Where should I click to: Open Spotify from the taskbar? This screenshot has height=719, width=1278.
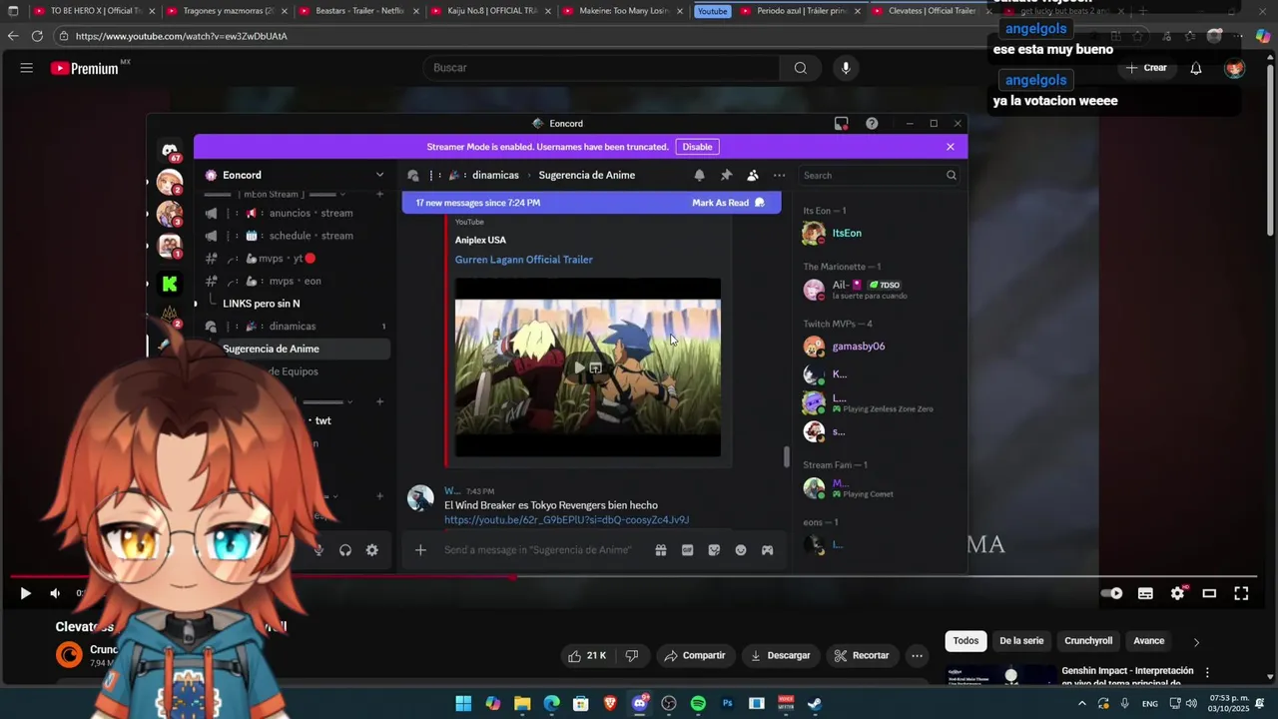point(698,703)
